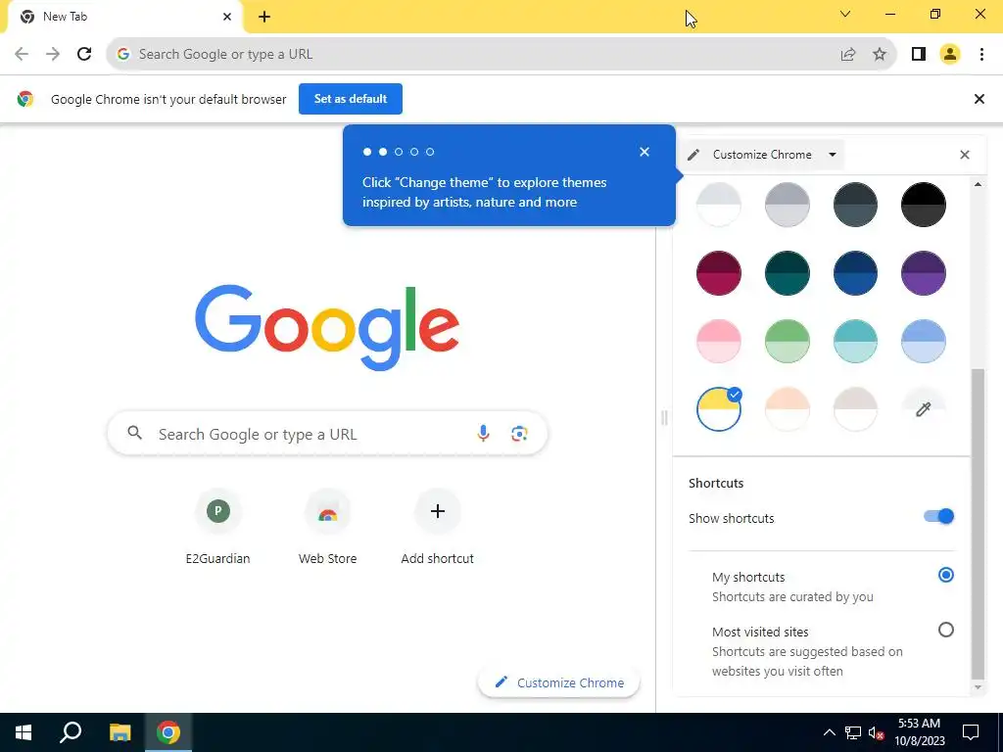Click Chrome icon in the taskbar

pyautogui.click(x=168, y=732)
